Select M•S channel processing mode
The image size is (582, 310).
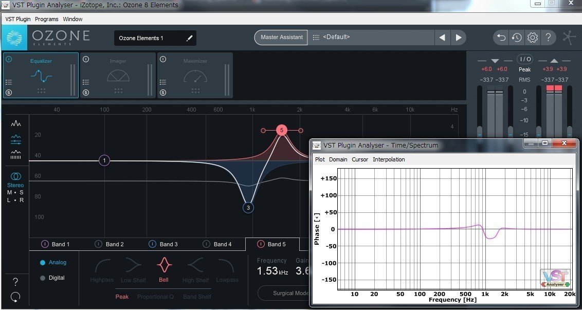coord(15,192)
